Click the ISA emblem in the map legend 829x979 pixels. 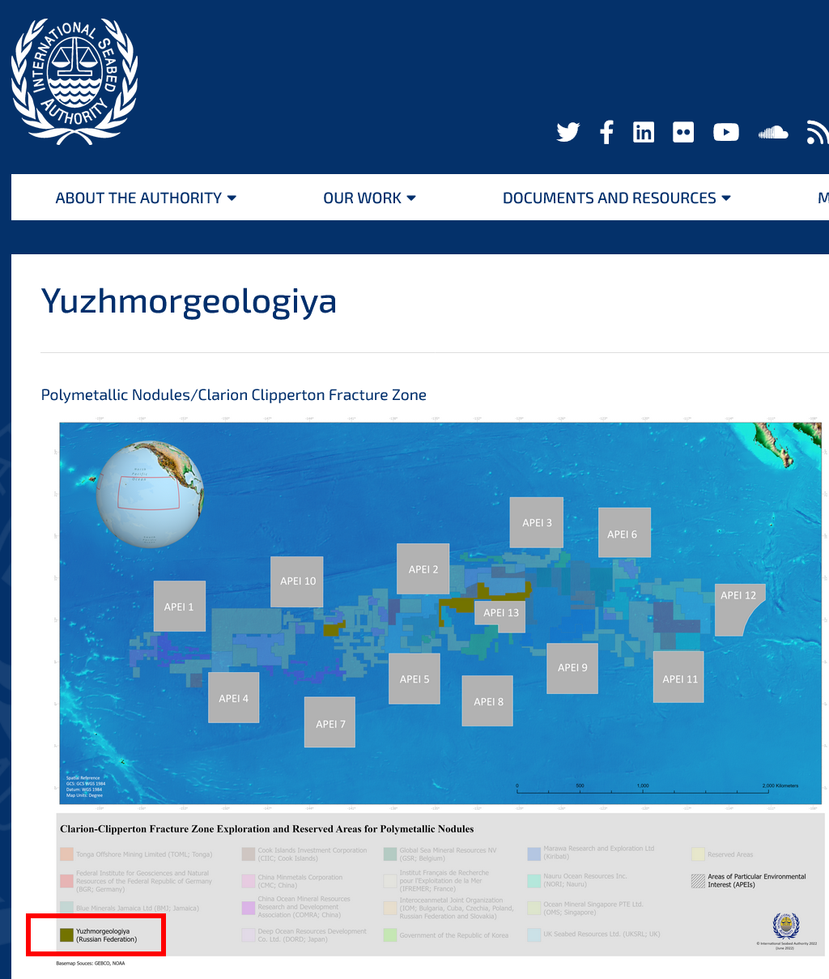[785, 926]
